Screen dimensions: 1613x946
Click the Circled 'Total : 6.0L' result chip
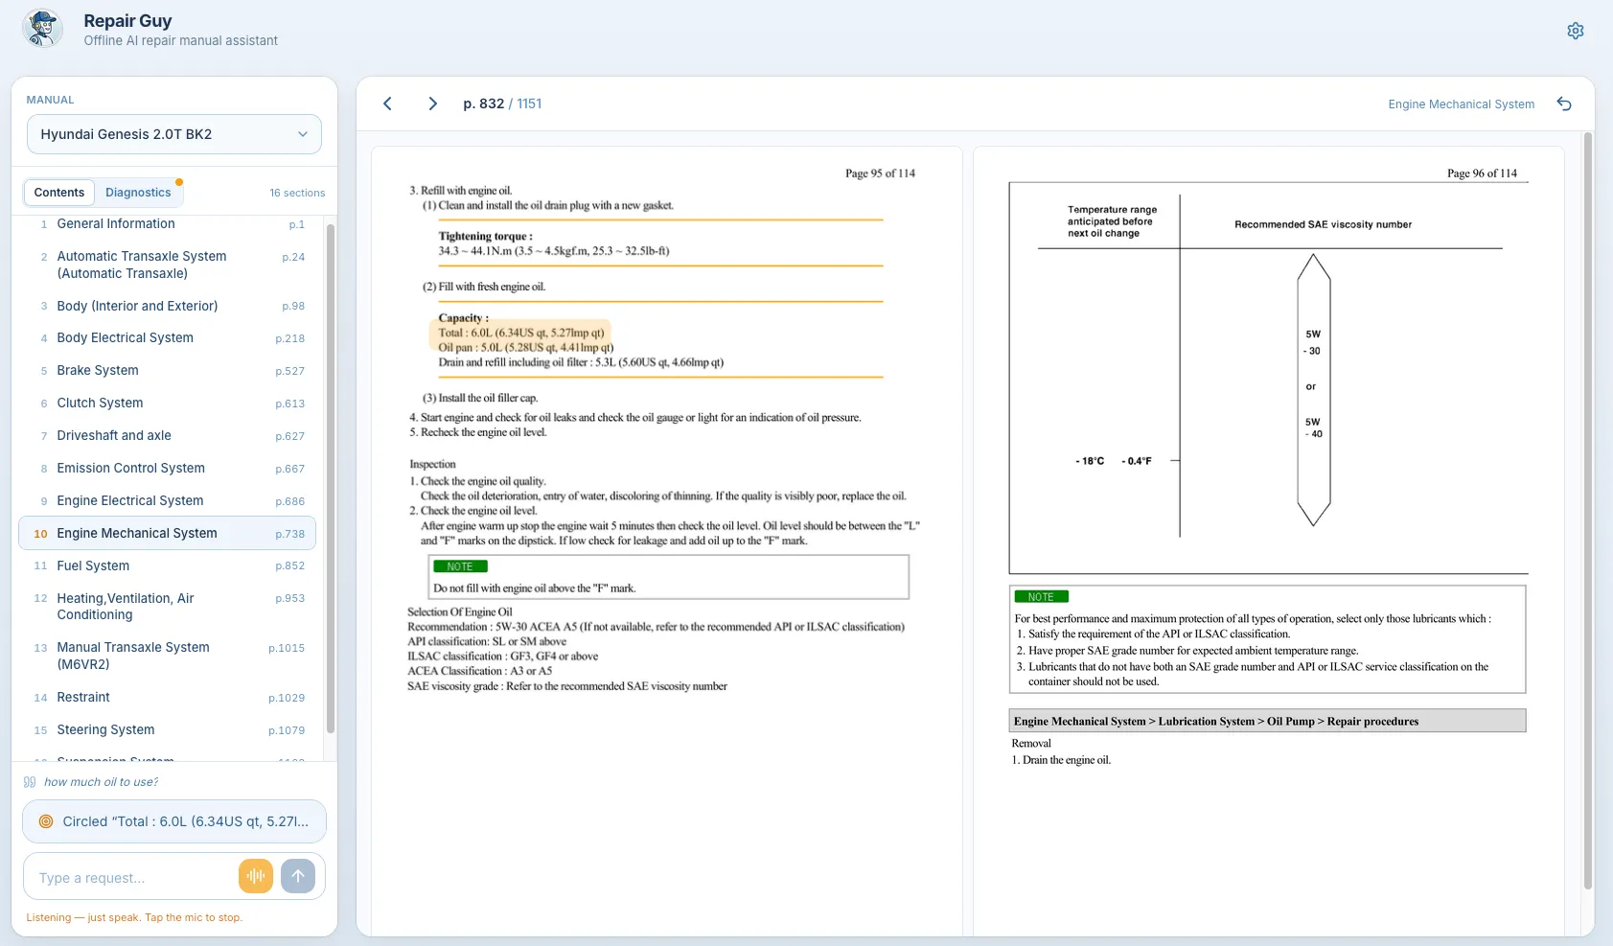[x=174, y=821]
